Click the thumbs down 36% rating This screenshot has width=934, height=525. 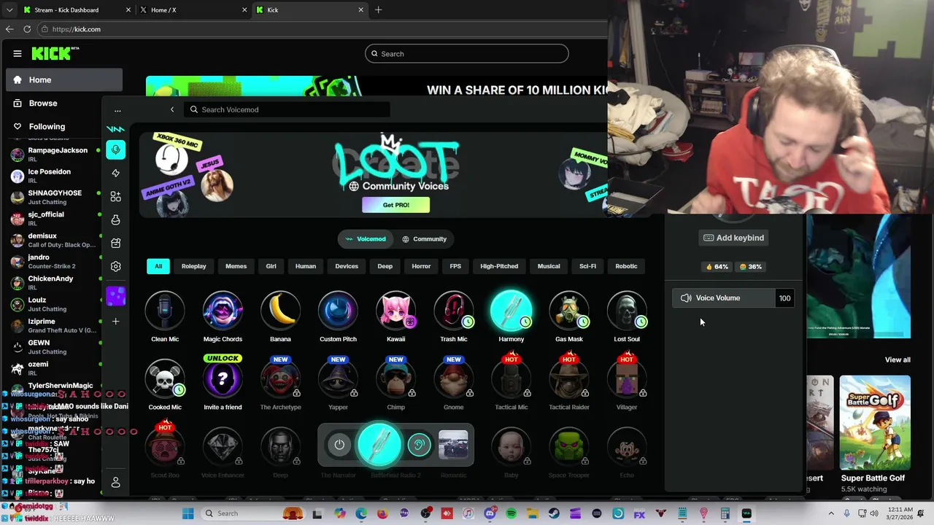[x=751, y=267]
